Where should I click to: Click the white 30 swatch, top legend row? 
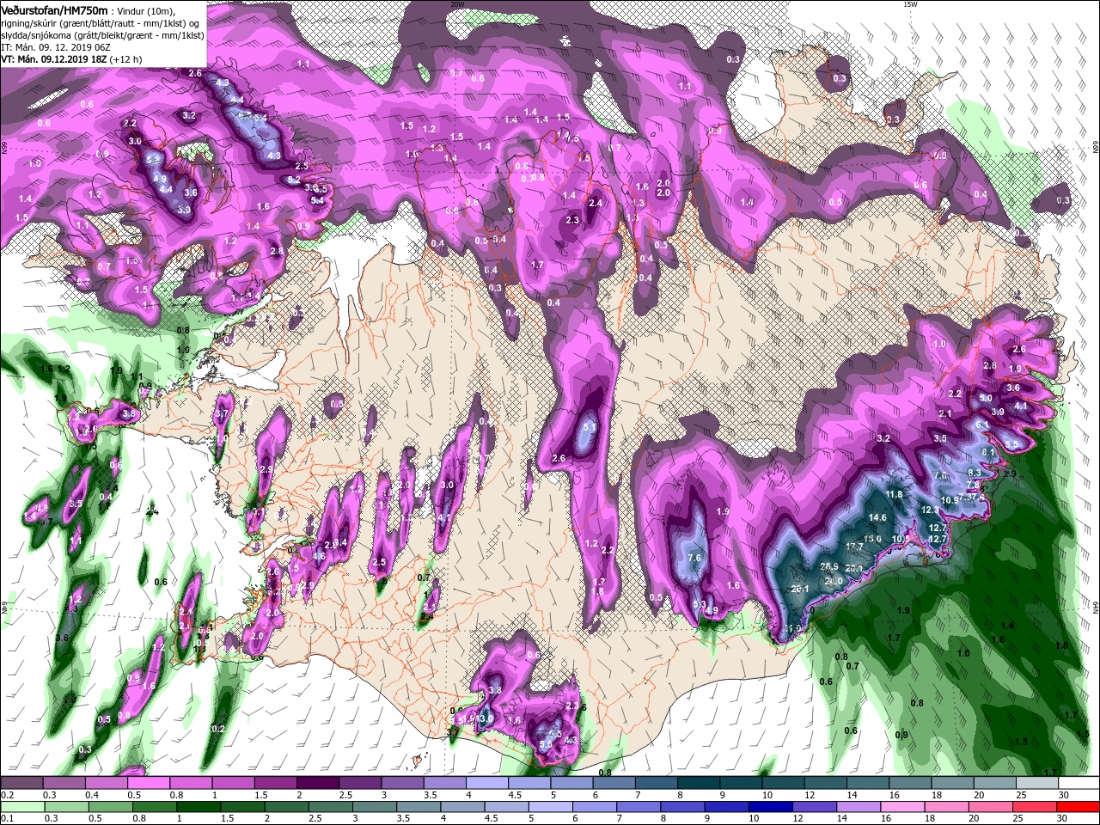pos(1079,784)
